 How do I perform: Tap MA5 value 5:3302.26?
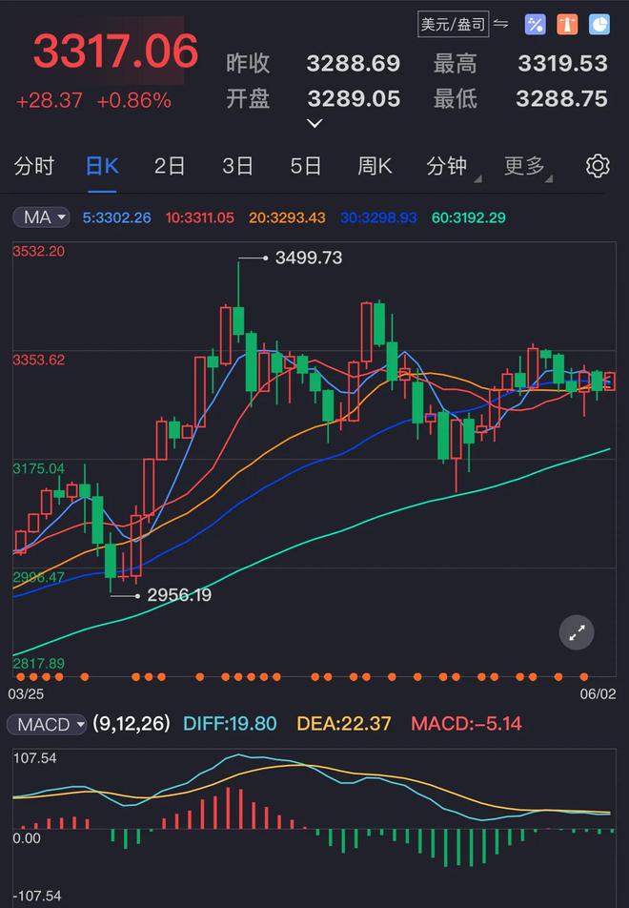tap(116, 217)
